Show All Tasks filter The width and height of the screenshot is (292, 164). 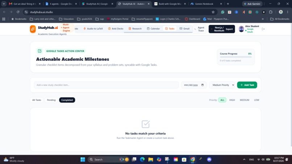pyautogui.click(x=37, y=100)
